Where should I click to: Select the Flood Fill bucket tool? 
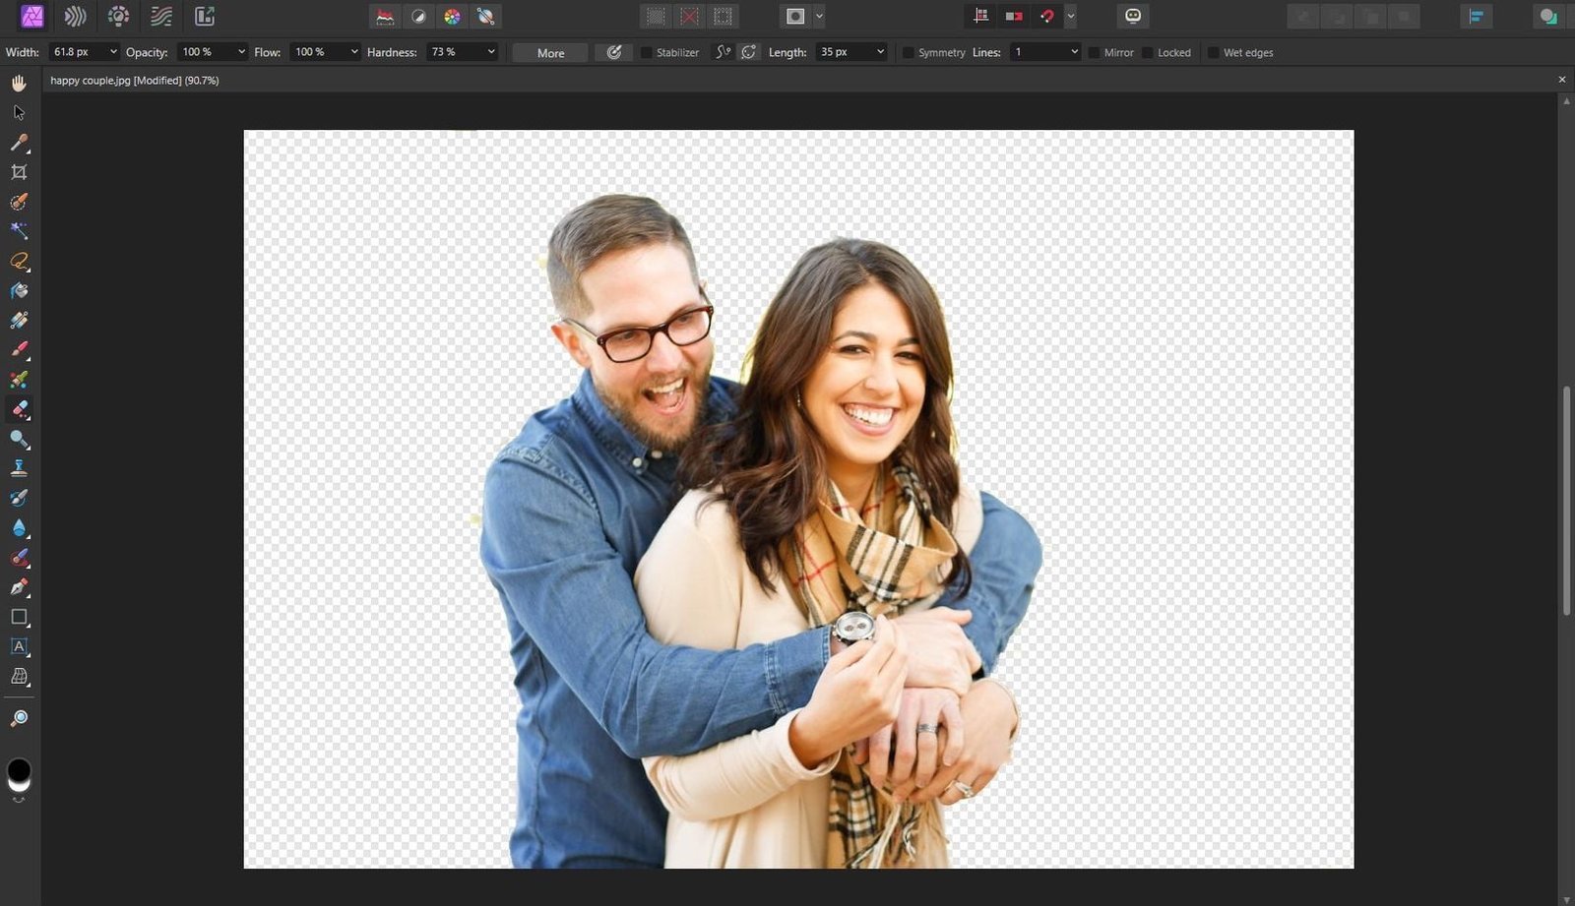pyautogui.click(x=19, y=291)
